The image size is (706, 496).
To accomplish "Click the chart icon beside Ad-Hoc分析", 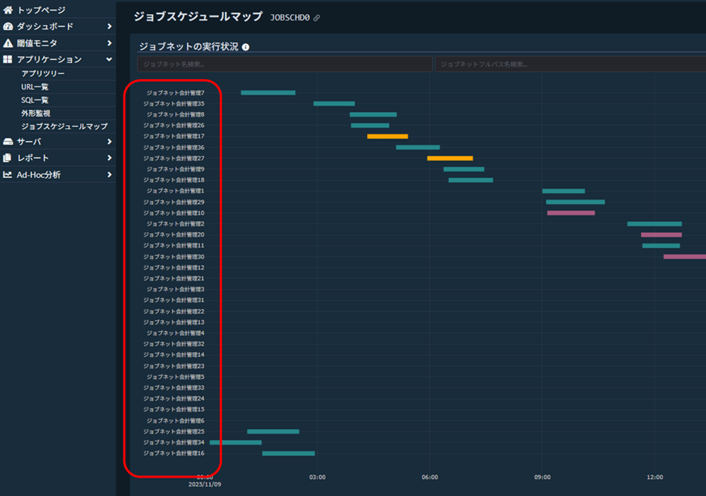I will coord(8,174).
